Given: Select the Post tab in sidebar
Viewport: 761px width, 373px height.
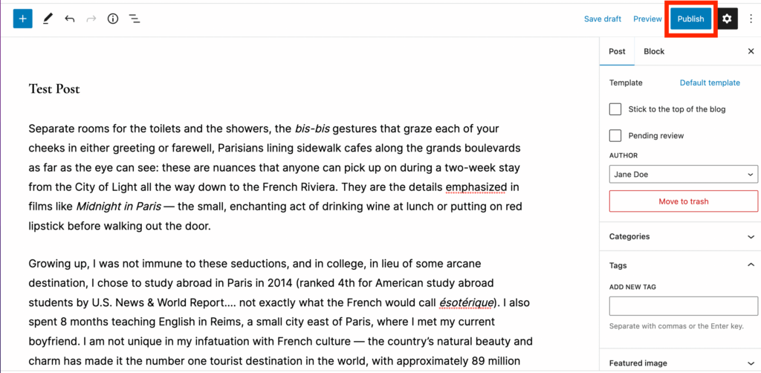Looking at the screenshot, I should coord(617,51).
